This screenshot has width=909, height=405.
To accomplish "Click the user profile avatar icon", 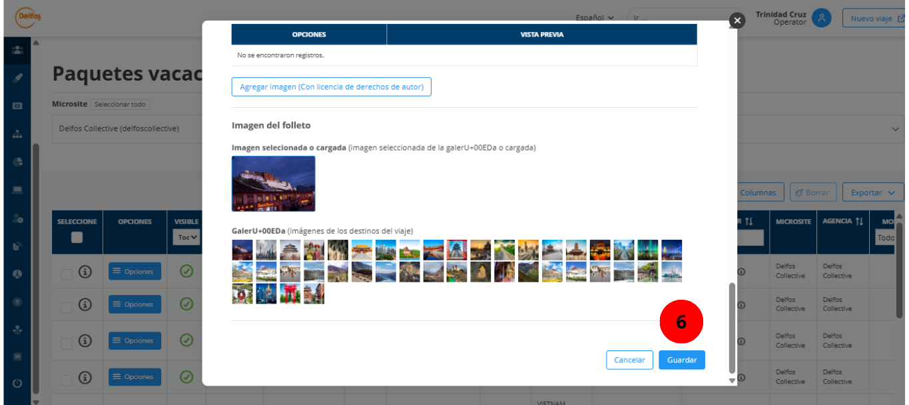I will coord(822,18).
